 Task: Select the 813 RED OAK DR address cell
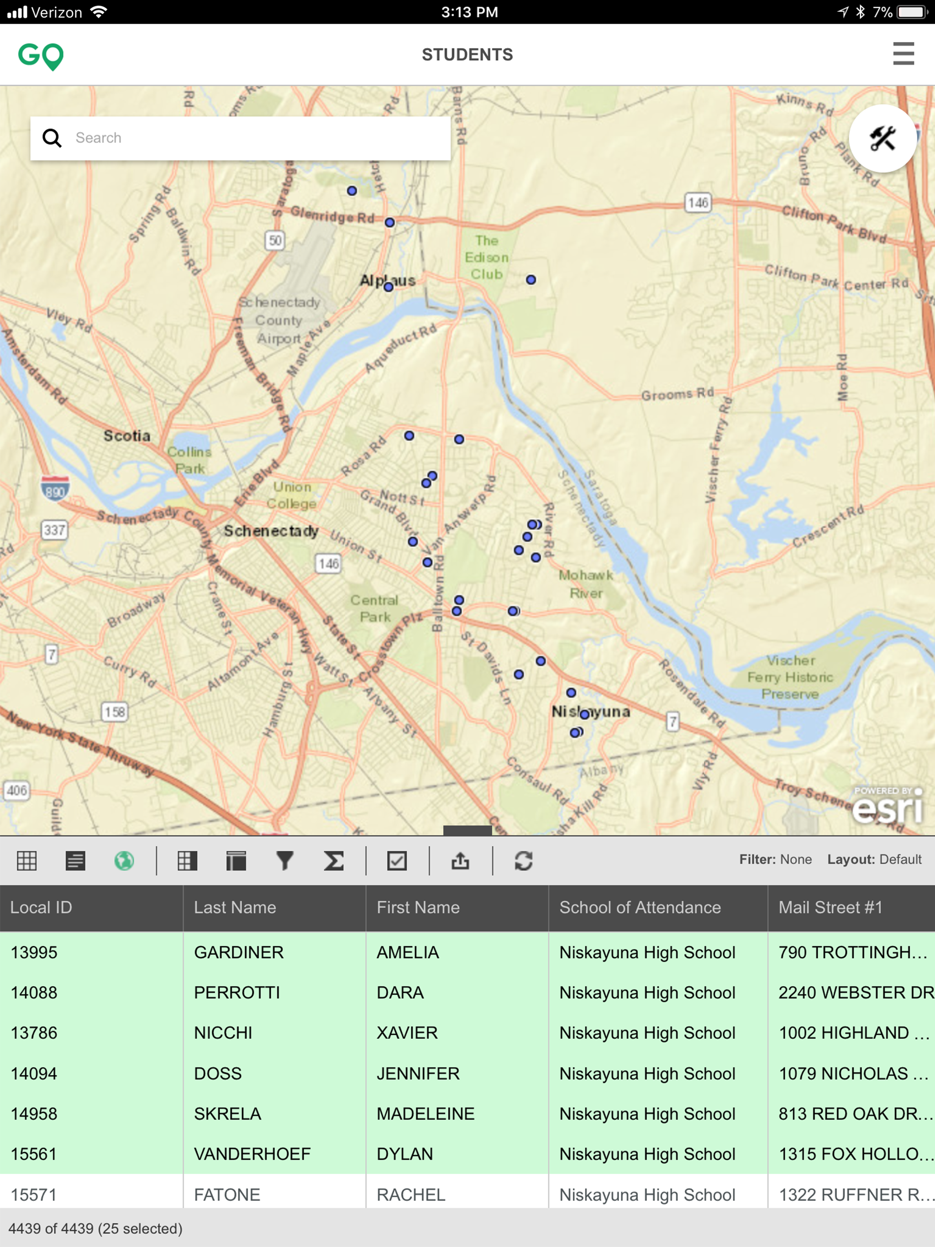[x=851, y=1114]
